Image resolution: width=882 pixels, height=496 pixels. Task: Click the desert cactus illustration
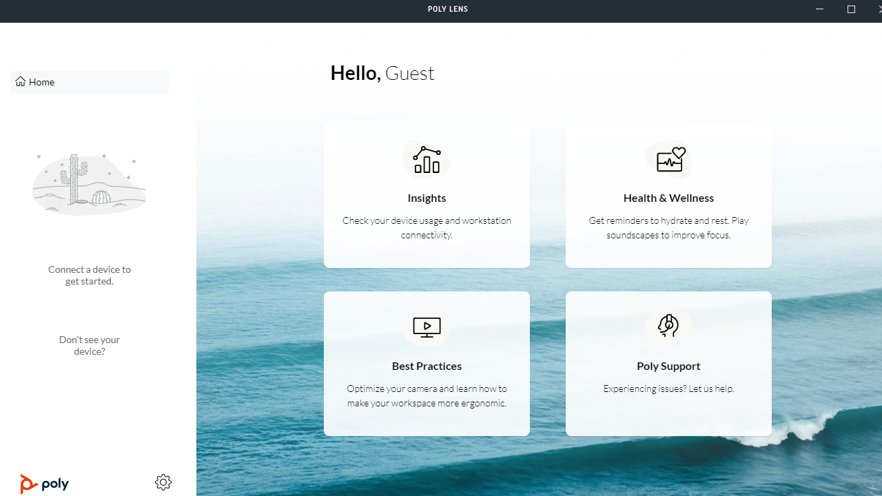(89, 184)
